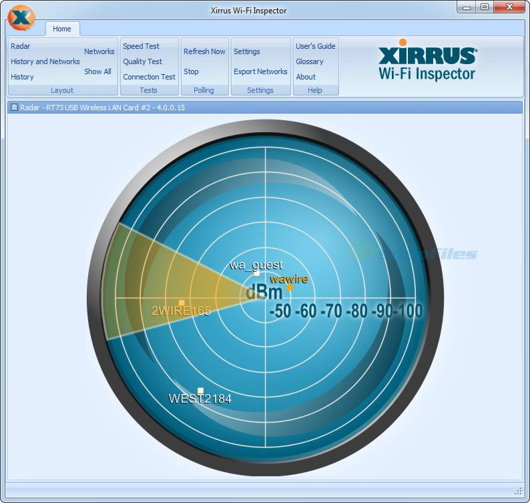This screenshot has width=530, height=503.
Task: Collapse the Radar panel header icon
Action: click(14, 108)
